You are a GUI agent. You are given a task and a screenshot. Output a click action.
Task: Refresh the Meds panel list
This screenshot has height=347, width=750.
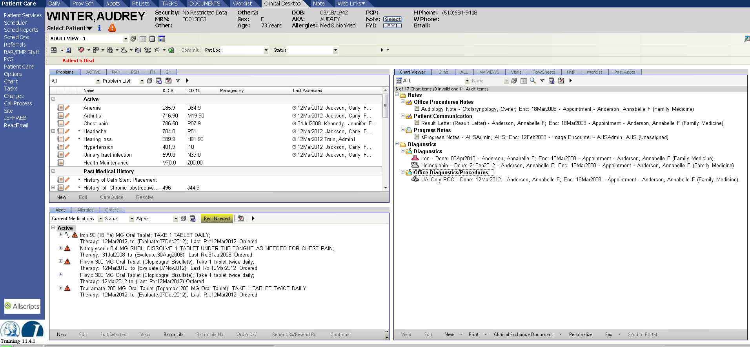pos(183,219)
